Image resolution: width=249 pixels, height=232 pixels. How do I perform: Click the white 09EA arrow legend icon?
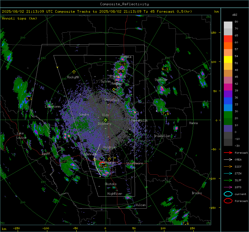click(228, 160)
